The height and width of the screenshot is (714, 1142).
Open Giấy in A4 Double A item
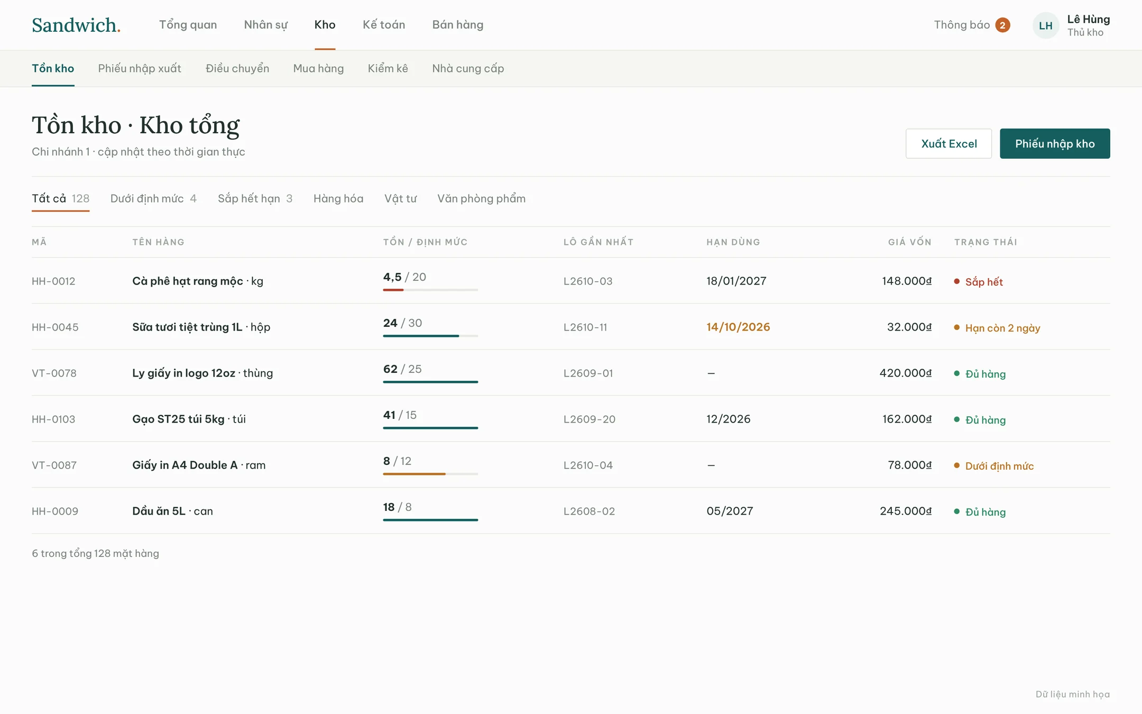tap(185, 465)
